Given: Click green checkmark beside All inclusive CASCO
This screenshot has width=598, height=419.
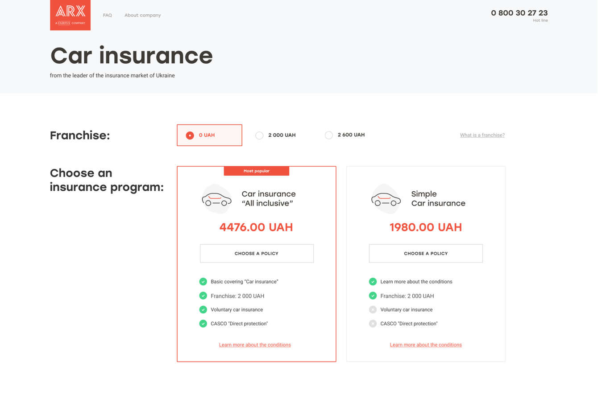Looking at the screenshot, I should [x=203, y=324].
